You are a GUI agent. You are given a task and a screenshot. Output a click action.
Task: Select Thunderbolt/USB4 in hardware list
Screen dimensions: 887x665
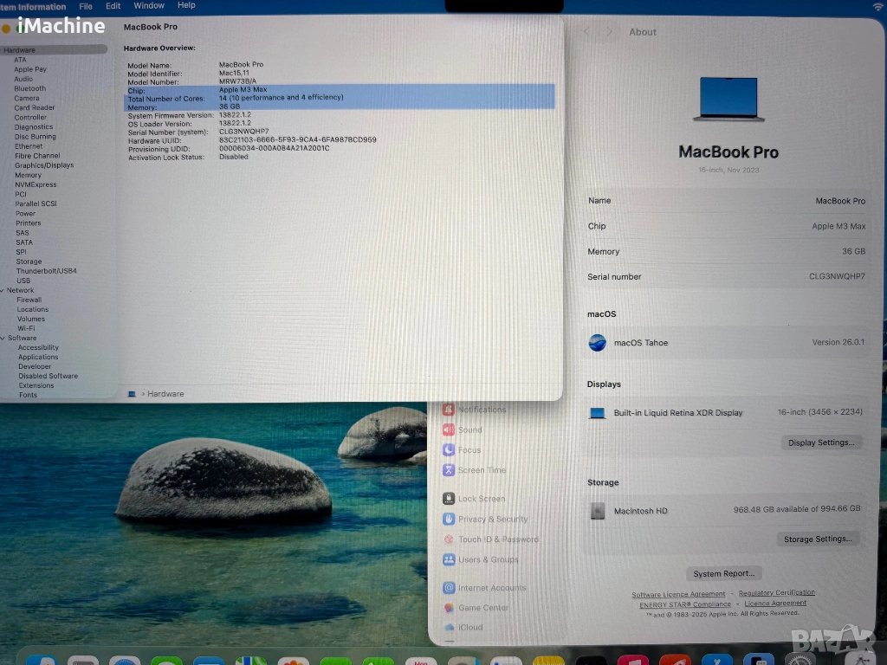pyautogui.click(x=46, y=271)
